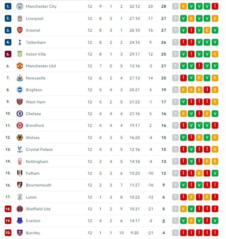Select the Wolves badge icon
The width and height of the screenshot is (226, 239).
click(20, 137)
